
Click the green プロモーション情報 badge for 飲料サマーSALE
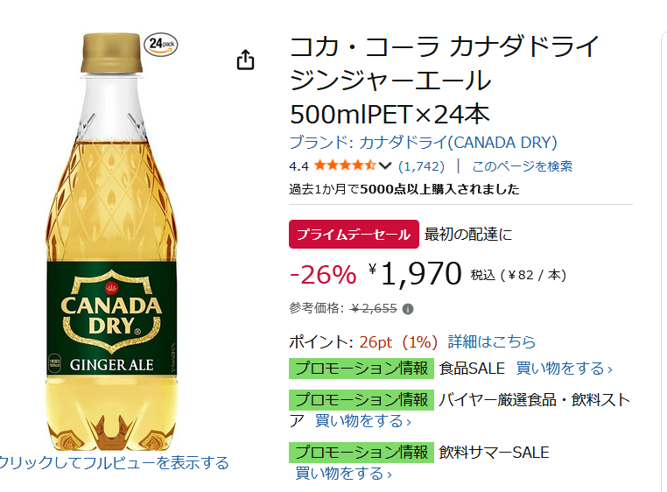(x=361, y=453)
